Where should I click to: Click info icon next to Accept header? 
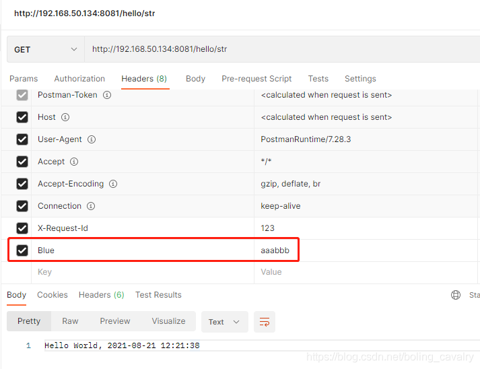click(x=74, y=162)
